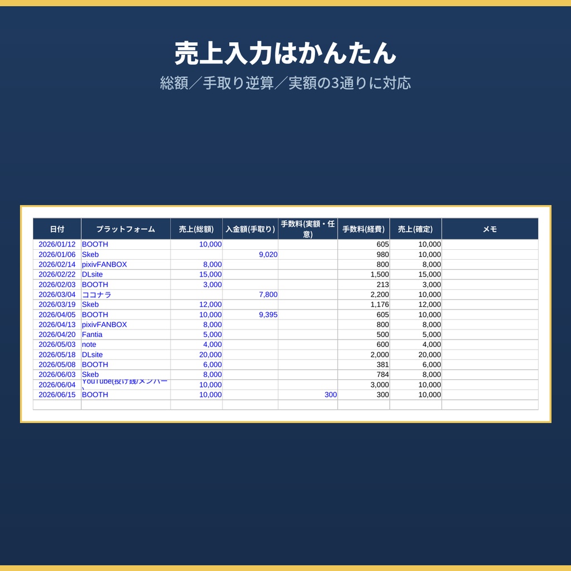Click the 784 fee cell
571x571 pixels.
364,375
